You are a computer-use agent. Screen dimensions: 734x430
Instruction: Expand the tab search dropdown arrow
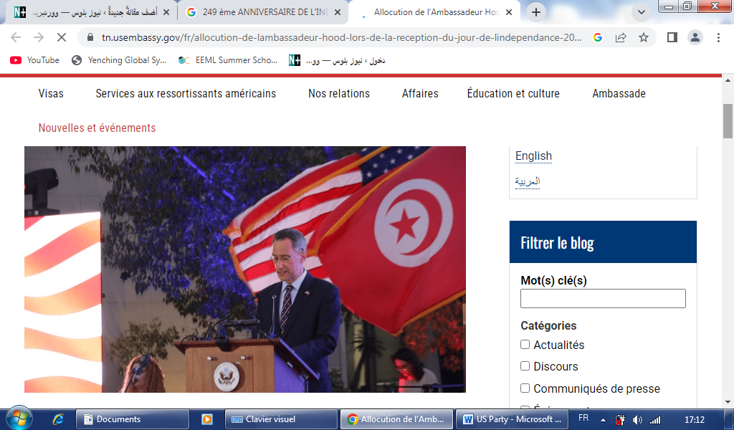(x=639, y=12)
